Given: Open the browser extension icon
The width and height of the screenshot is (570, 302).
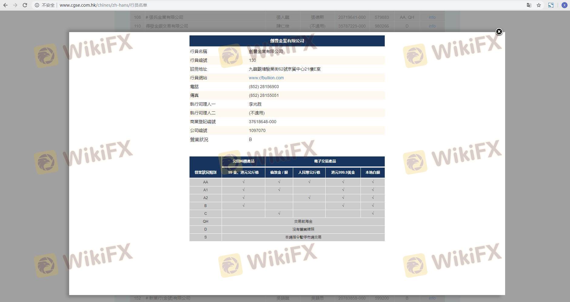Looking at the screenshot, I should [x=551, y=5].
